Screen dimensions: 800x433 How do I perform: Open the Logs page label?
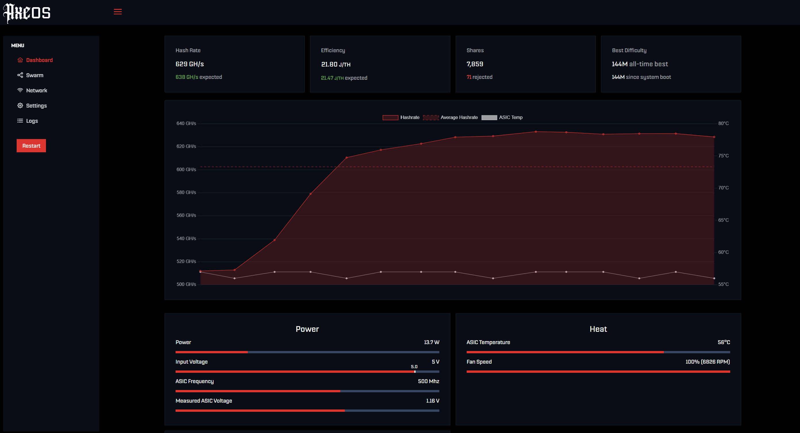click(32, 121)
